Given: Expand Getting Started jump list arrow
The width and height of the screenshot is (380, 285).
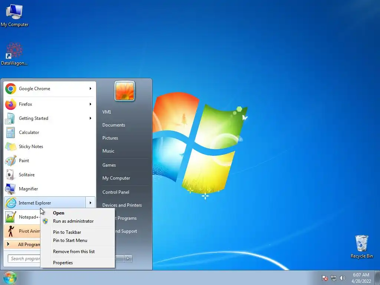Looking at the screenshot, I should tap(91, 118).
